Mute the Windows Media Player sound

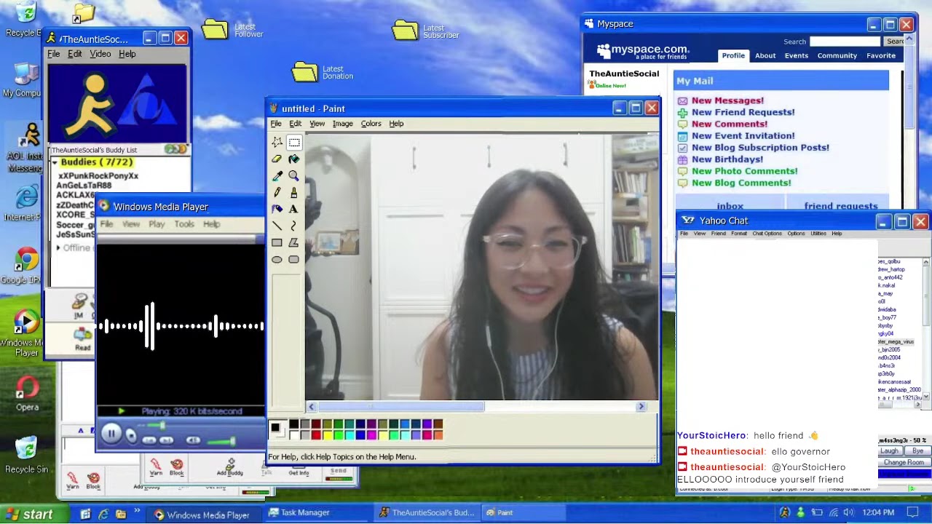(x=193, y=440)
